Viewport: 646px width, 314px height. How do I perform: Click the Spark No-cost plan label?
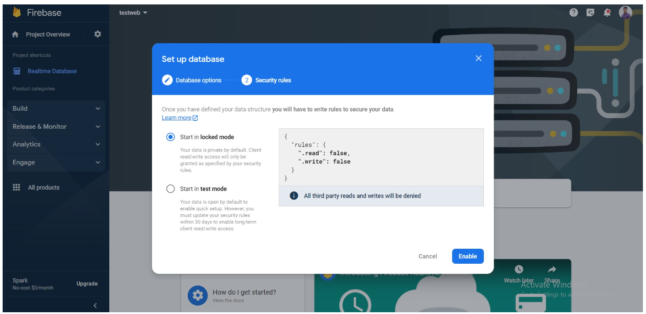pos(33,284)
